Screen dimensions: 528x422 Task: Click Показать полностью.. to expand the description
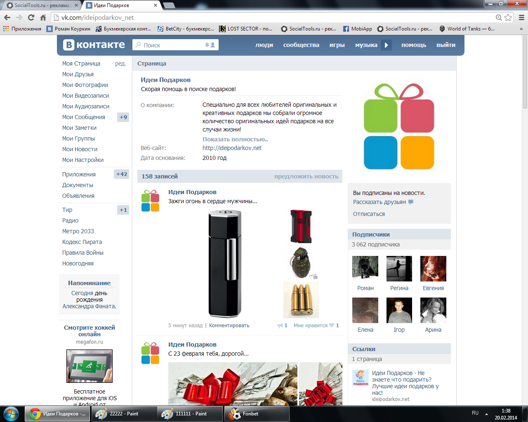pos(235,139)
